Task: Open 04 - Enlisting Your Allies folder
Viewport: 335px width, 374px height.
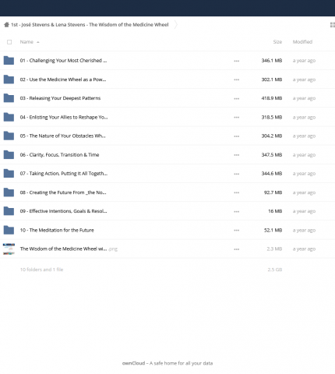Action: [64, 117]
